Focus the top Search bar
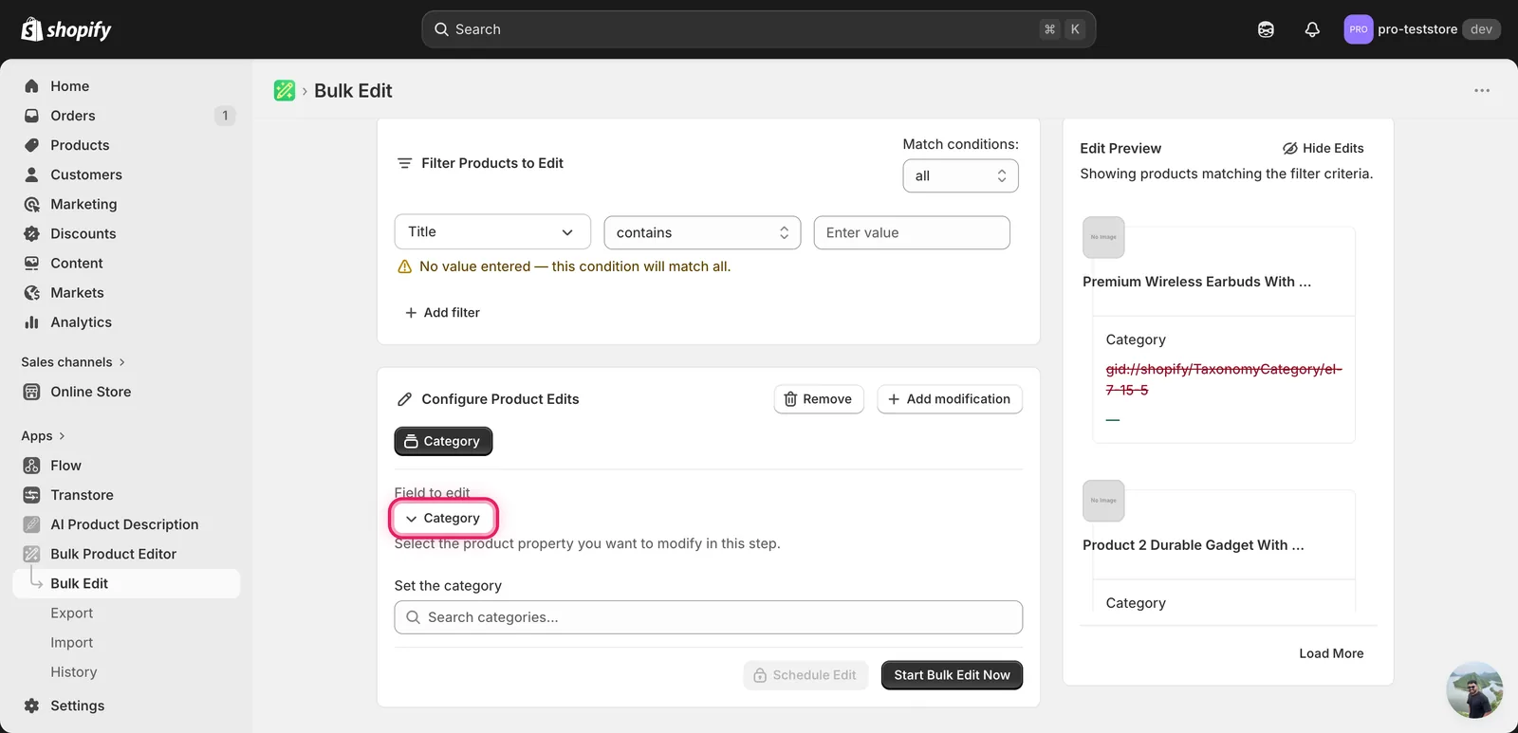The height and width of the screenshot is (733, 1518). pos(758,29)
